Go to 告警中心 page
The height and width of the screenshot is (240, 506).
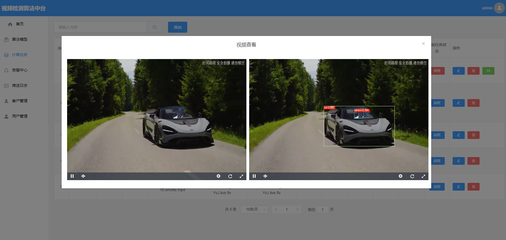(x=24, y=70)
